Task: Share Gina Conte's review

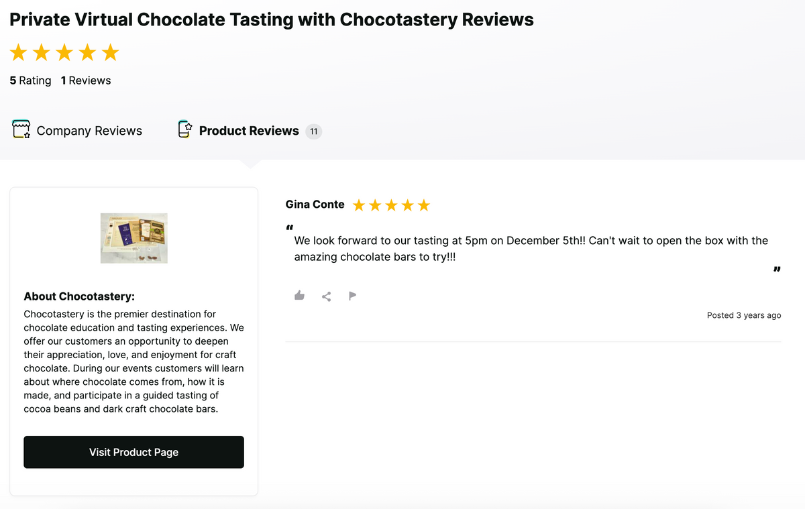Action: [x=326, y=296]
